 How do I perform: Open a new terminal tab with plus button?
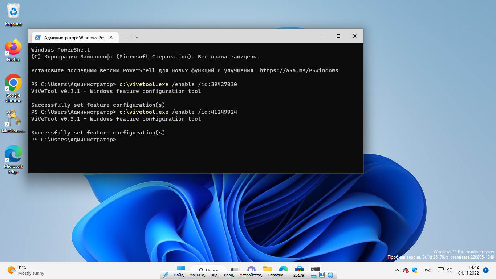click(x=126, y=37)
